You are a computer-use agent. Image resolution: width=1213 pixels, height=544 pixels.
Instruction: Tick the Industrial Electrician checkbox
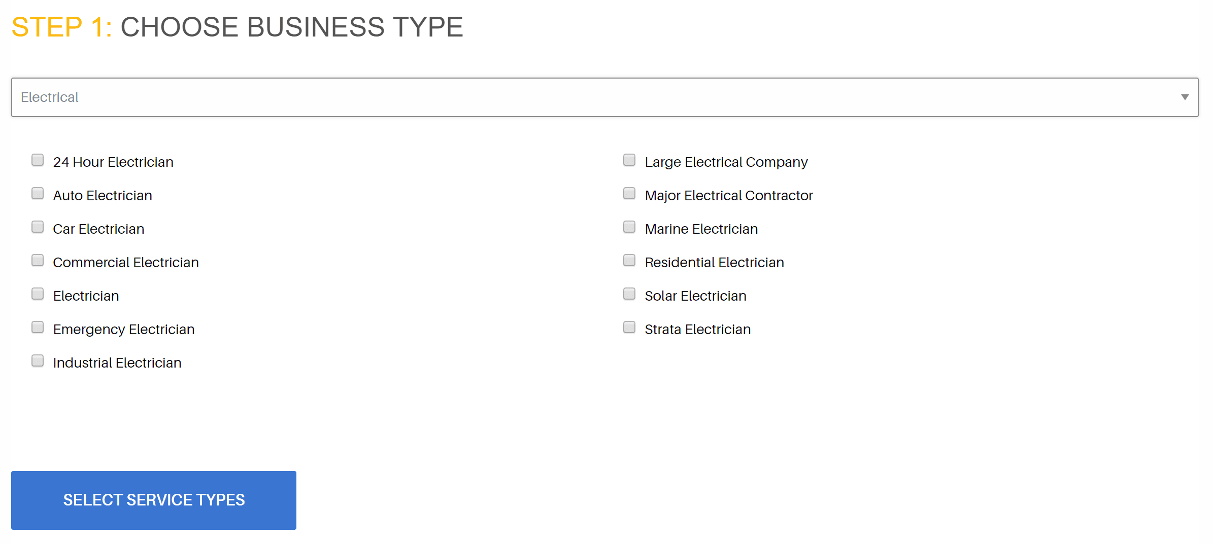(x=38, y=361)
